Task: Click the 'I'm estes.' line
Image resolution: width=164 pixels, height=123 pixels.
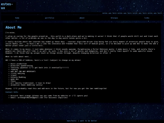Action: pyautogui.click(x=10, y=32)
